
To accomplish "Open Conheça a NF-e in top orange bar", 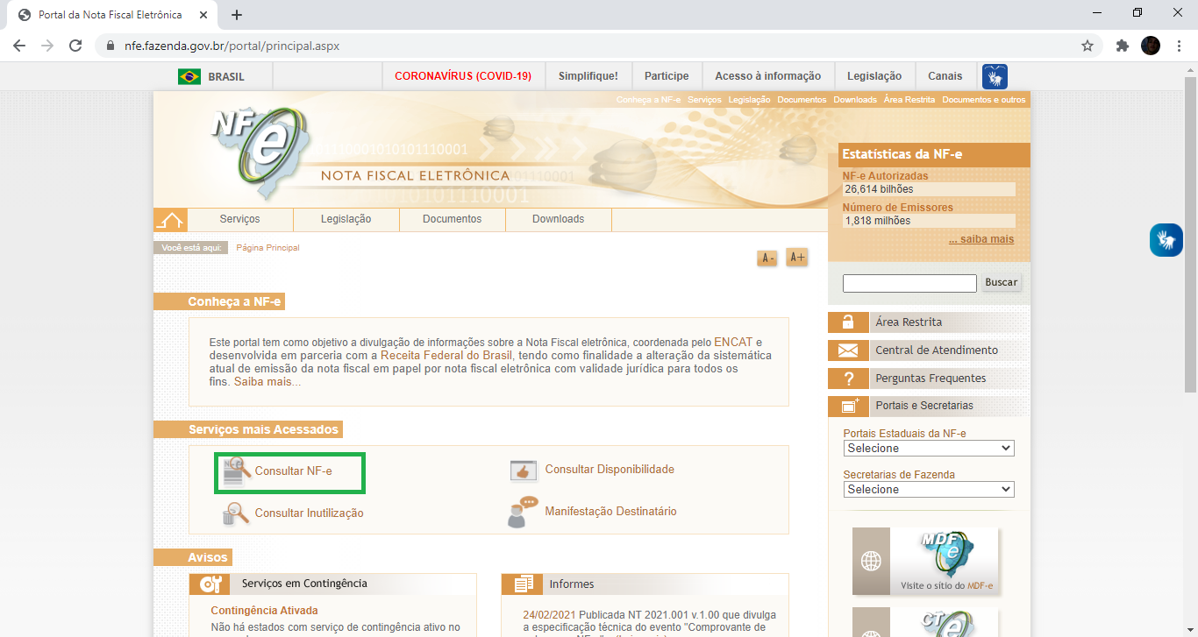I will coord(648,100).
